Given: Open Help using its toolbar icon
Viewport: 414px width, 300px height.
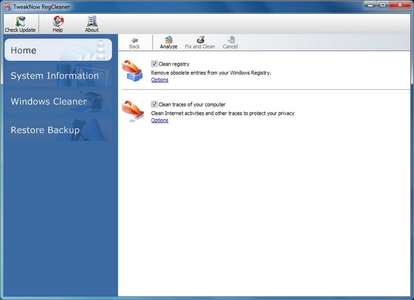Looking at the screenshot, I should coord(57,21).
